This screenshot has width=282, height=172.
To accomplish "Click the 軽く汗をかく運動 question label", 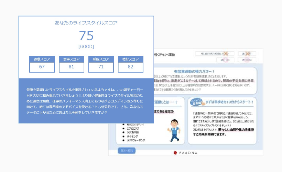I will pos(164,55).
